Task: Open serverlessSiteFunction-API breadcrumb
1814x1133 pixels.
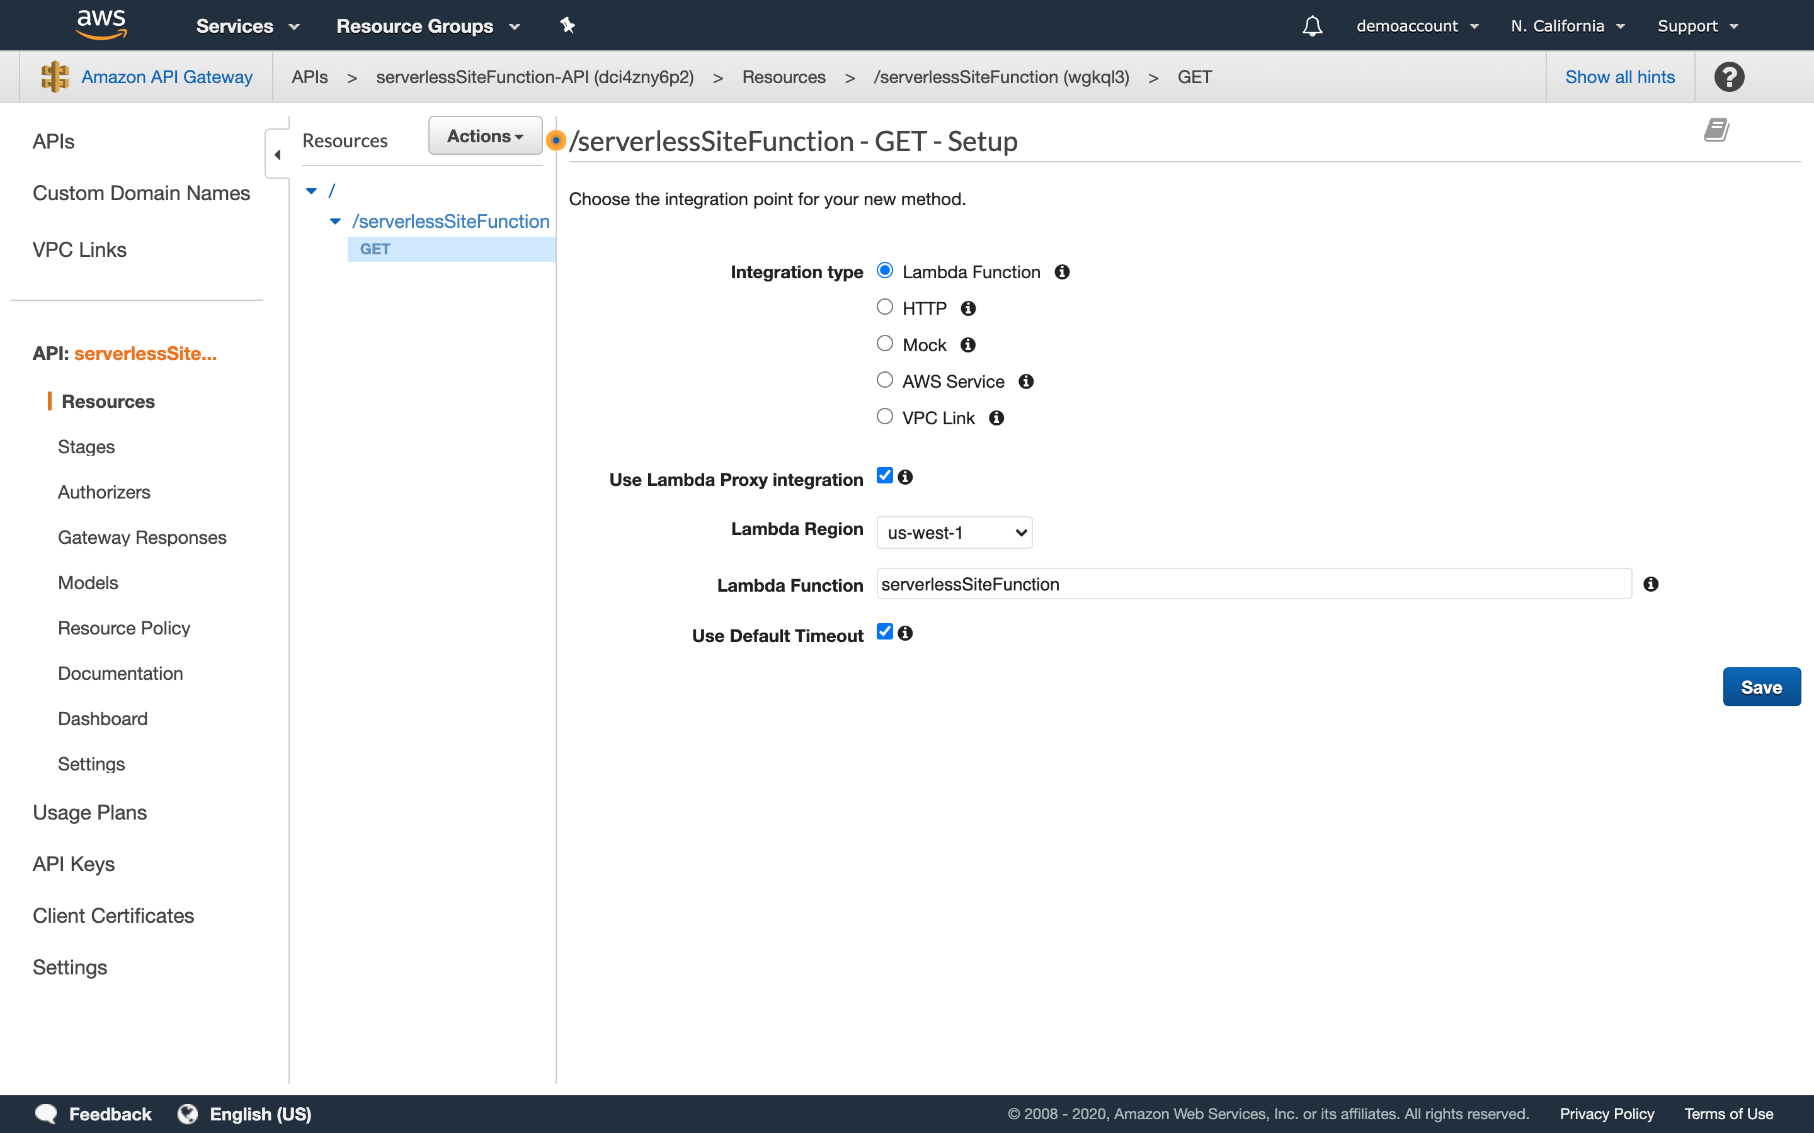Action: click(x=535, y=76)
